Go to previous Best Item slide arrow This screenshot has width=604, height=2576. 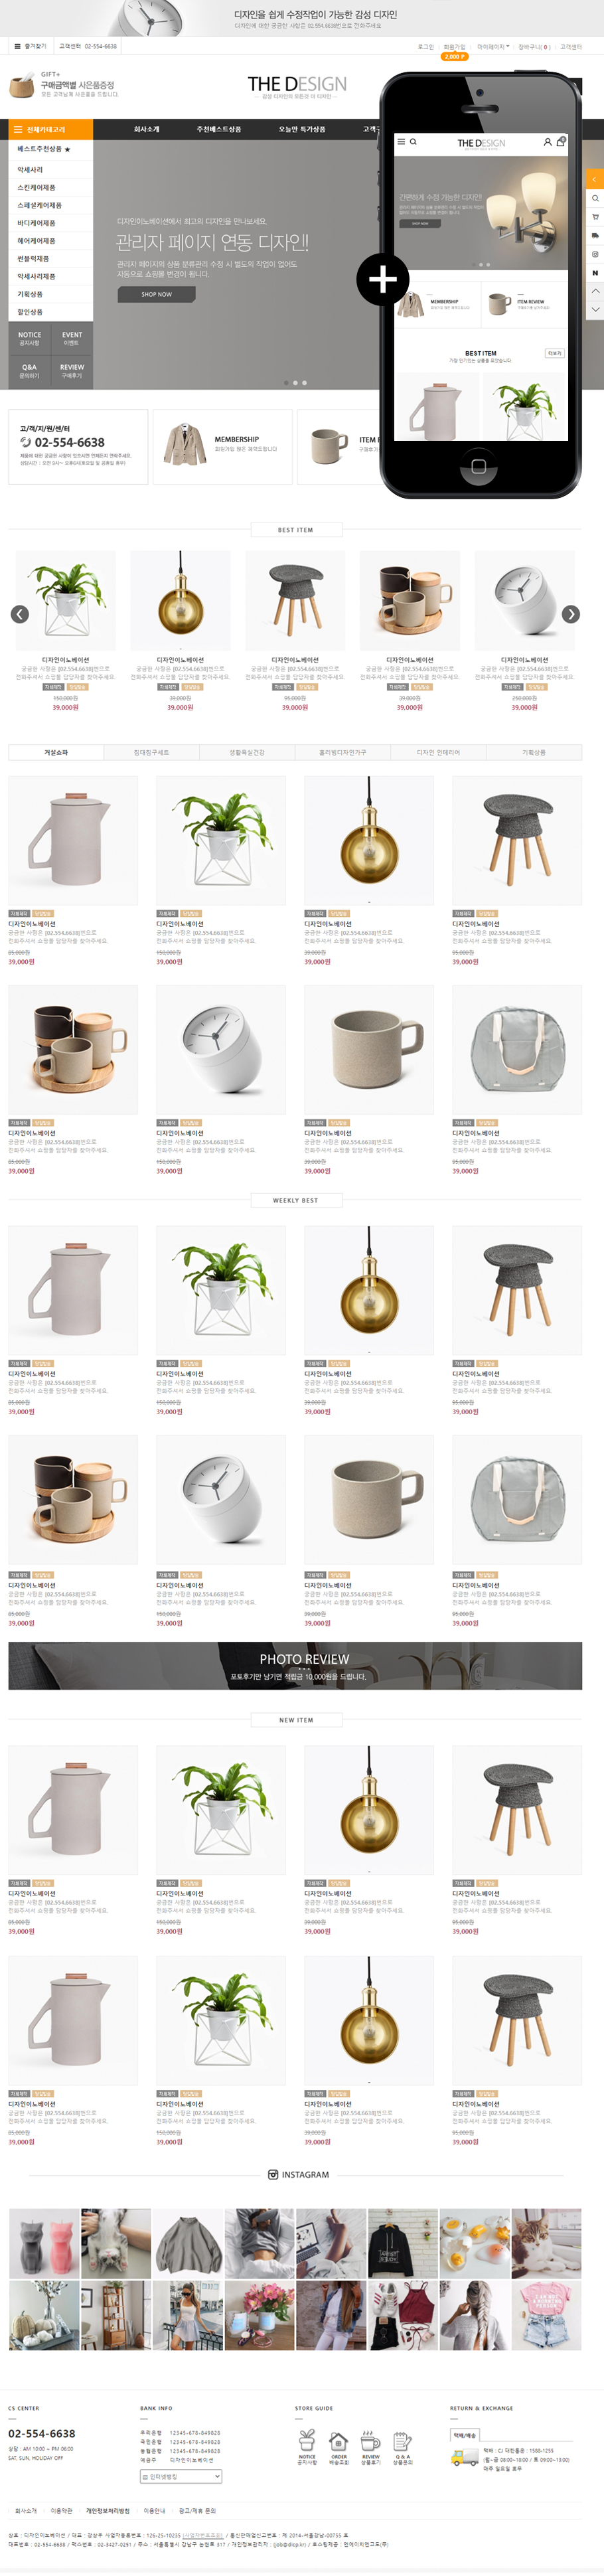coord(20,614)
